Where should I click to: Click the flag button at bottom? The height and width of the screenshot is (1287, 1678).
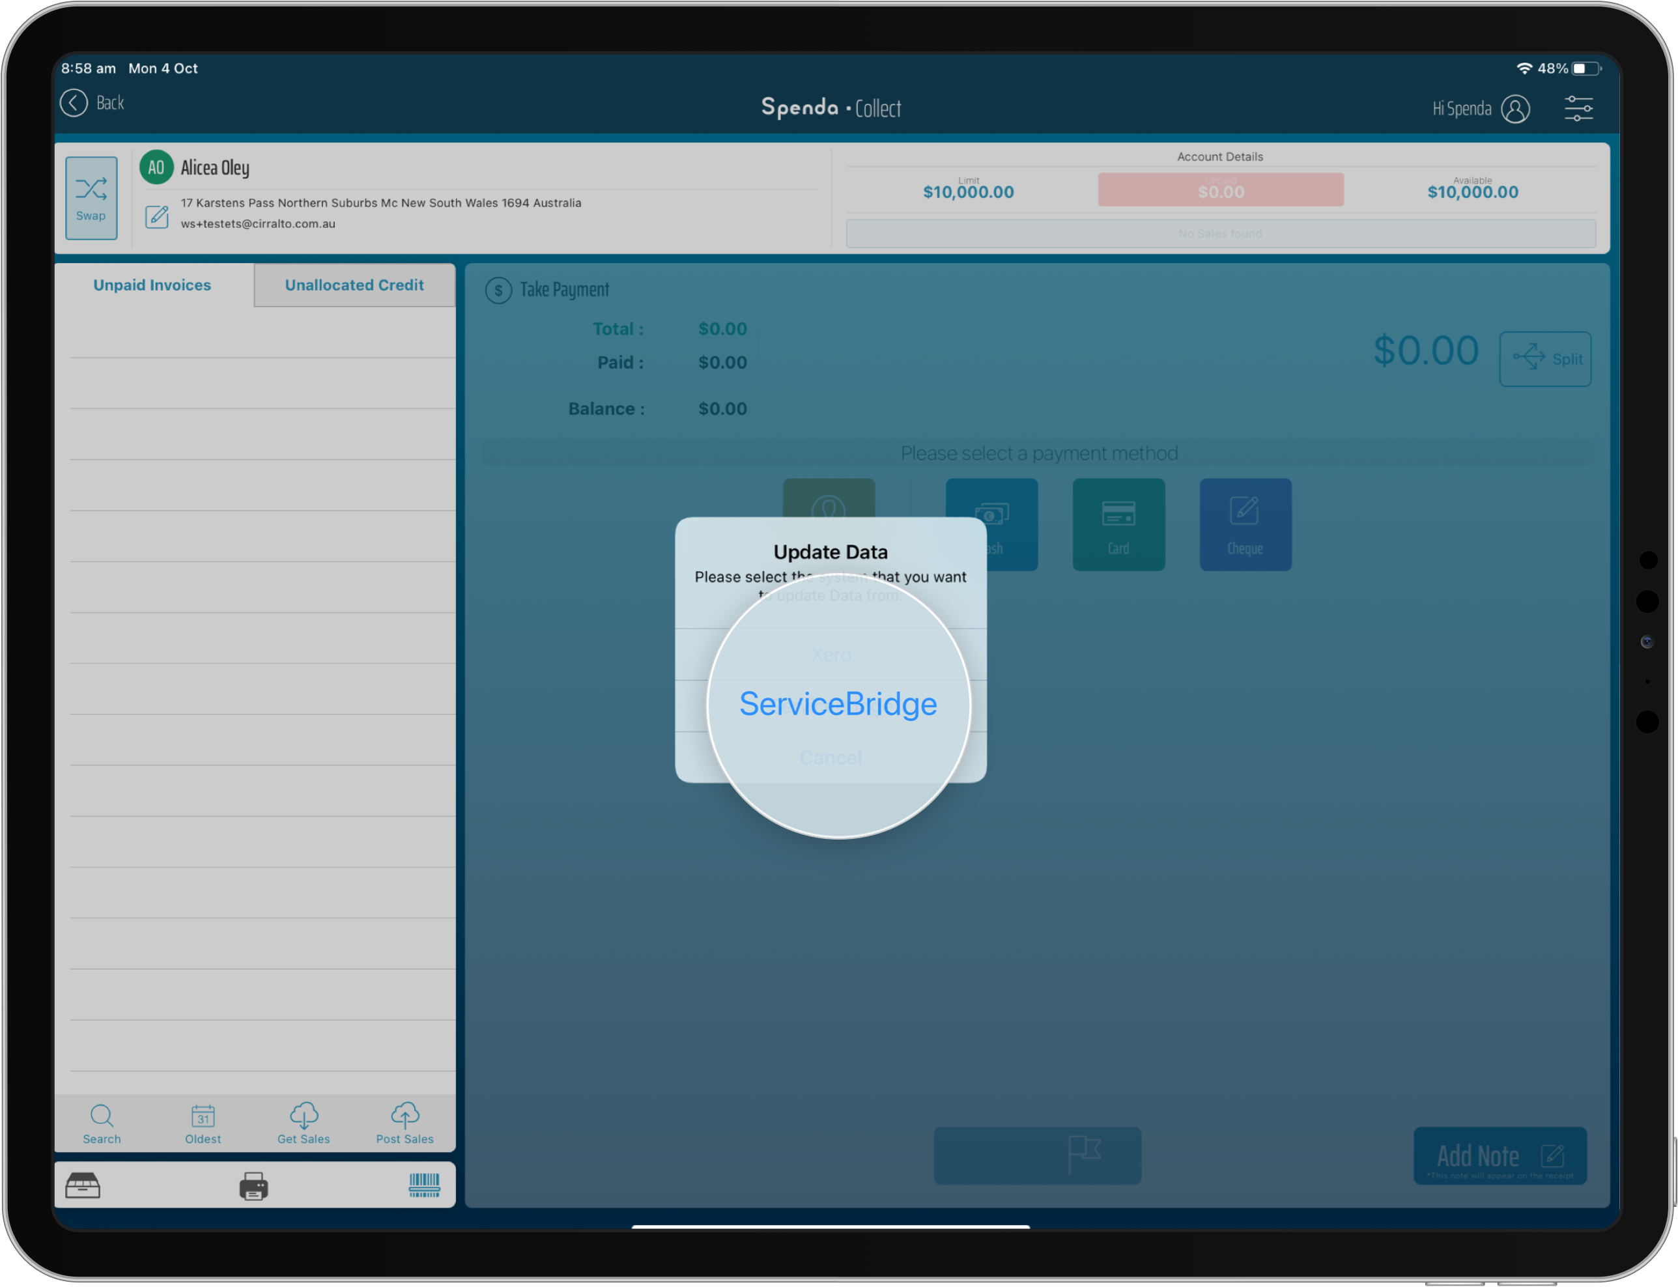1038,1155
